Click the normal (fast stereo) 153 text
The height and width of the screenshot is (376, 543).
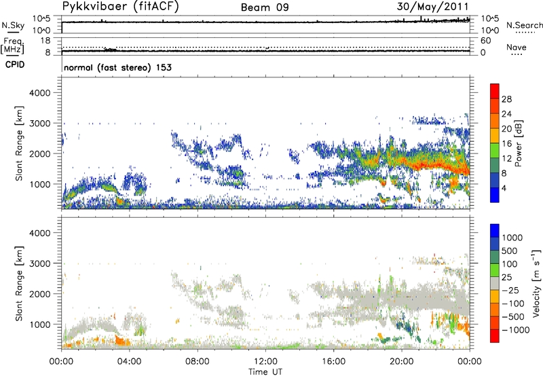click(117, 67)
